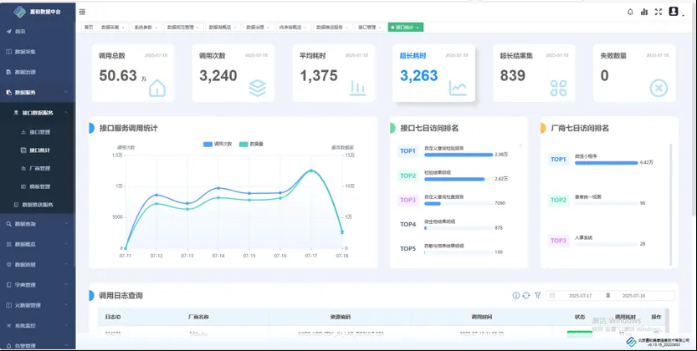Screen dimensions: 697x351
Task: Expand 数据查询 in sidebar
Action: coord(38,224)
